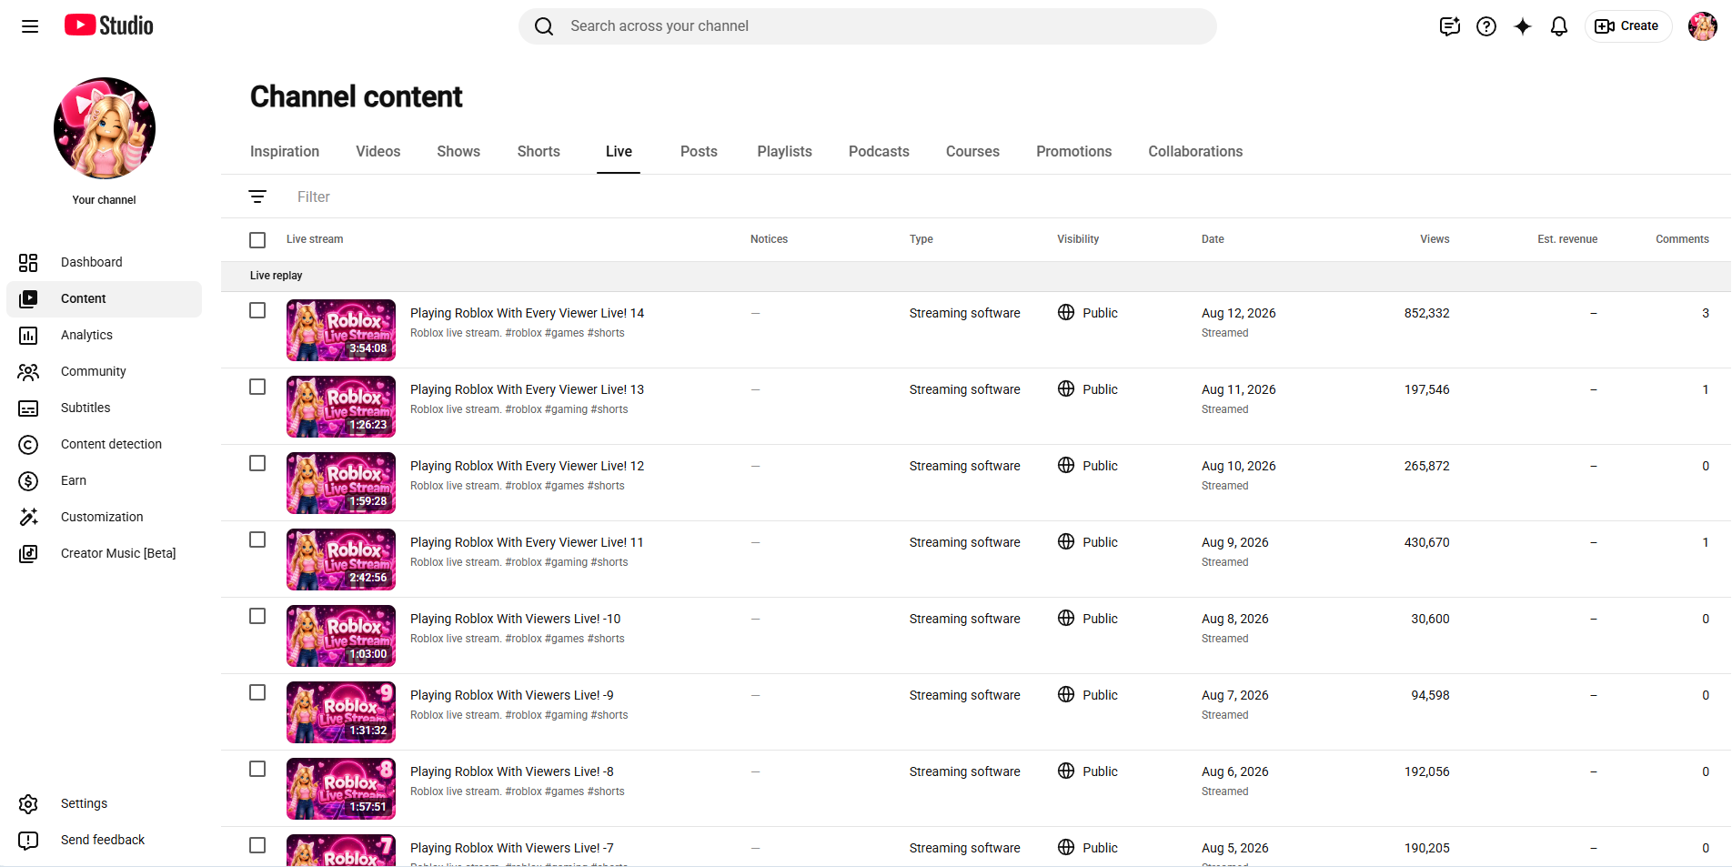
Task: Check the box for Live! 14 stream
Action: [x=257, y=310]
